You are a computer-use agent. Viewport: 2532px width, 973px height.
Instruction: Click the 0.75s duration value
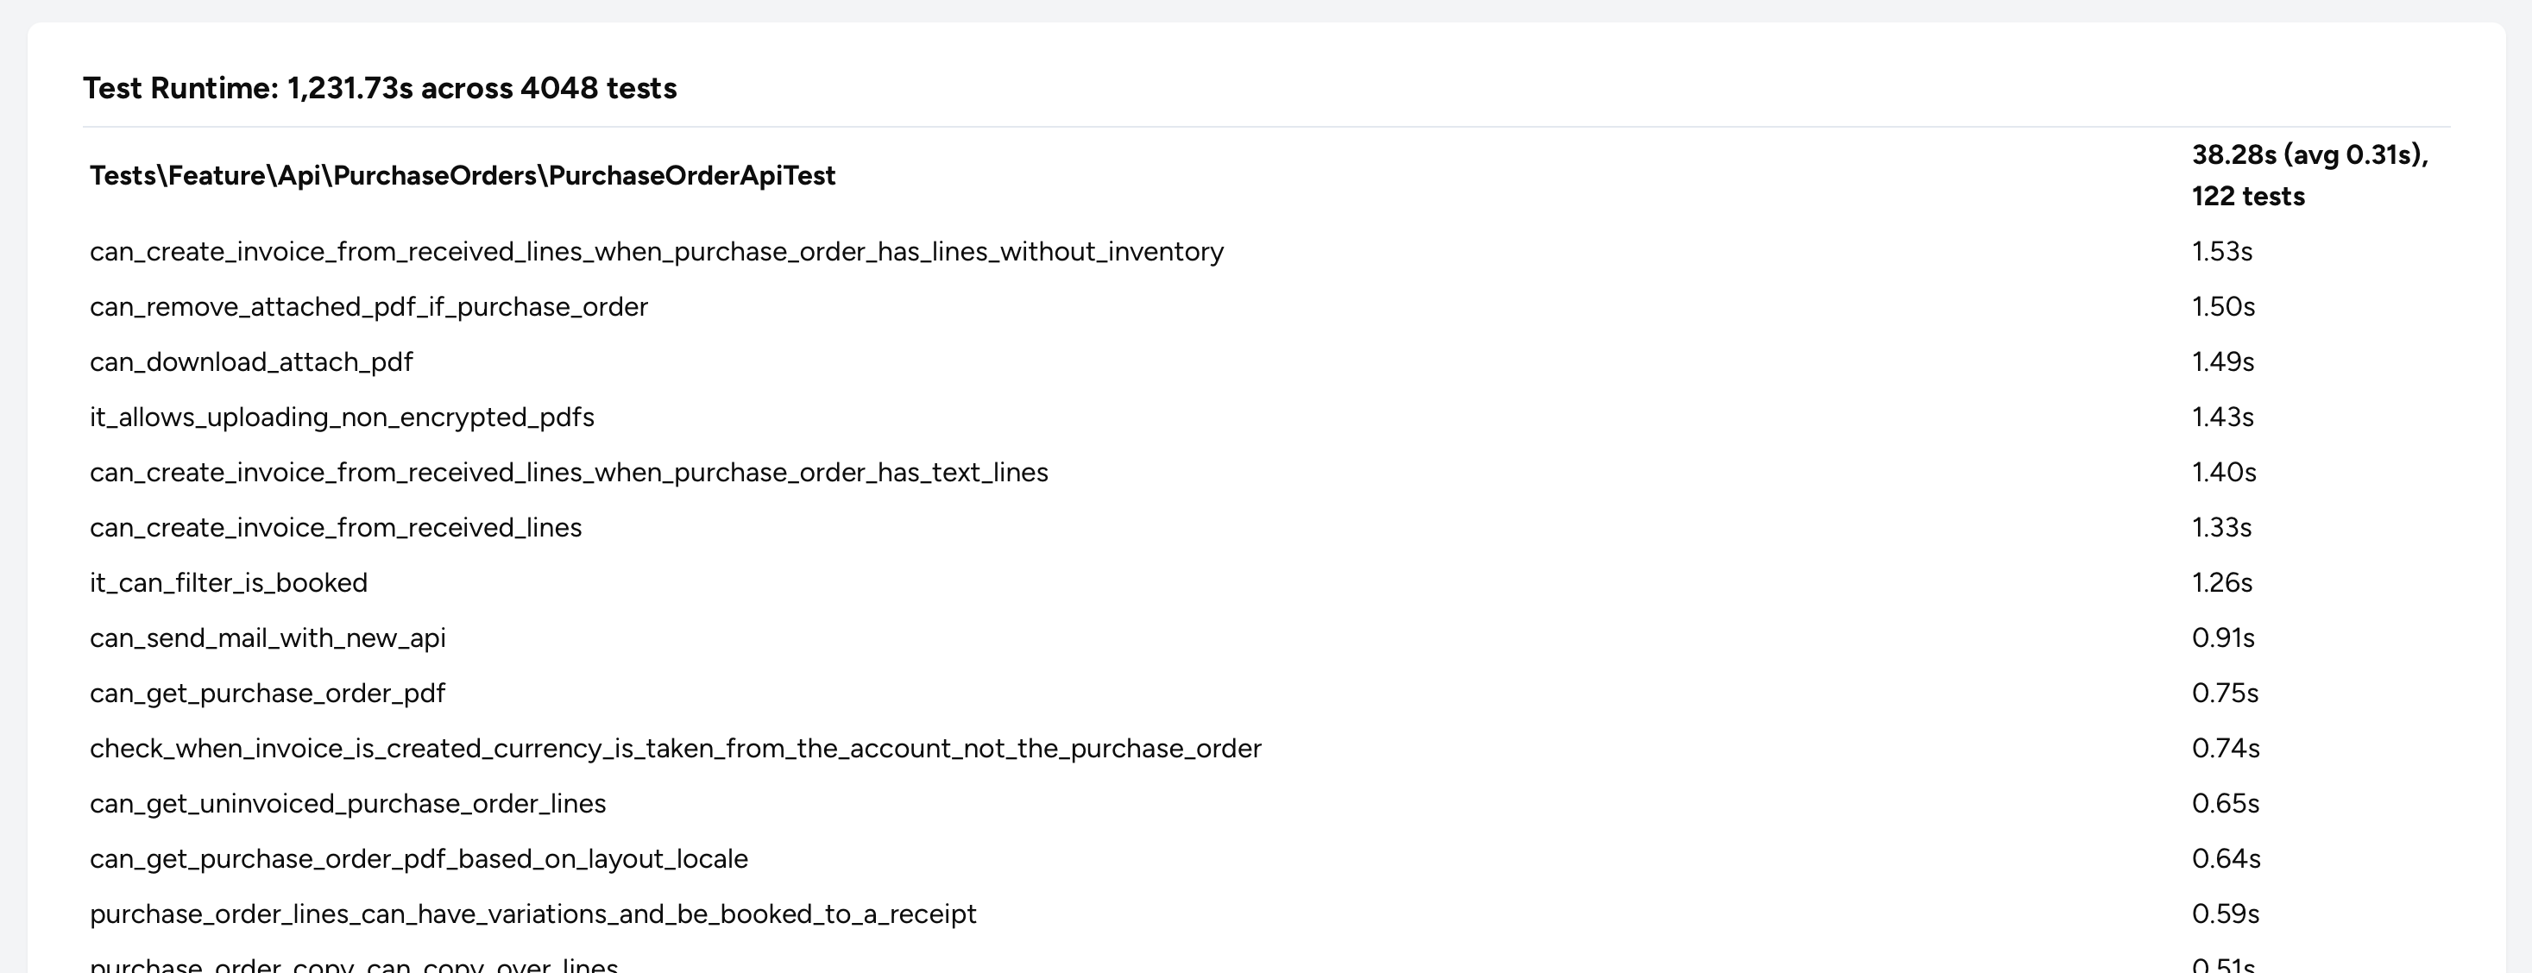tap(2225, 692)
